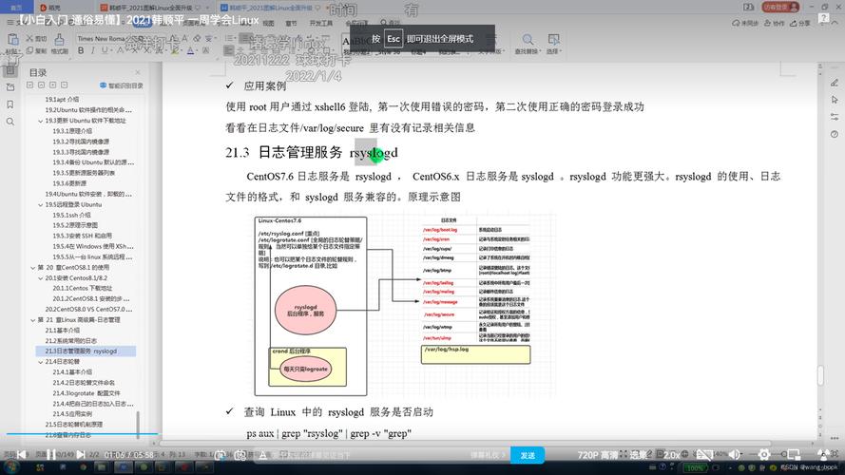Select the 格式刷 format painter tool
Image resolution: width=845 pixels, height=475 pixels.
point(59,44)
